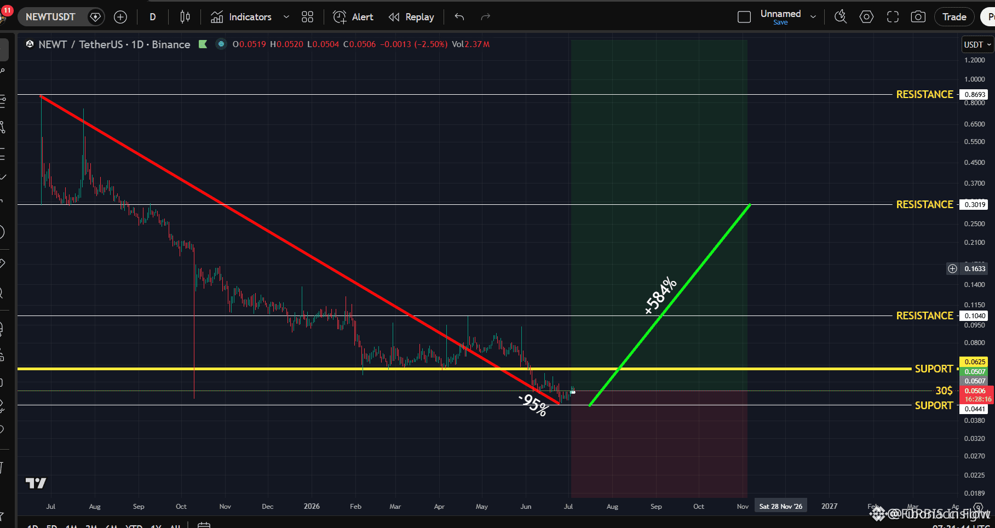
Task: Open the NEWTUSDT symbol search
Action: 50,17
